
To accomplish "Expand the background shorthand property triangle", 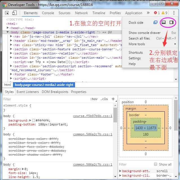I will click(x=30, y=120).
